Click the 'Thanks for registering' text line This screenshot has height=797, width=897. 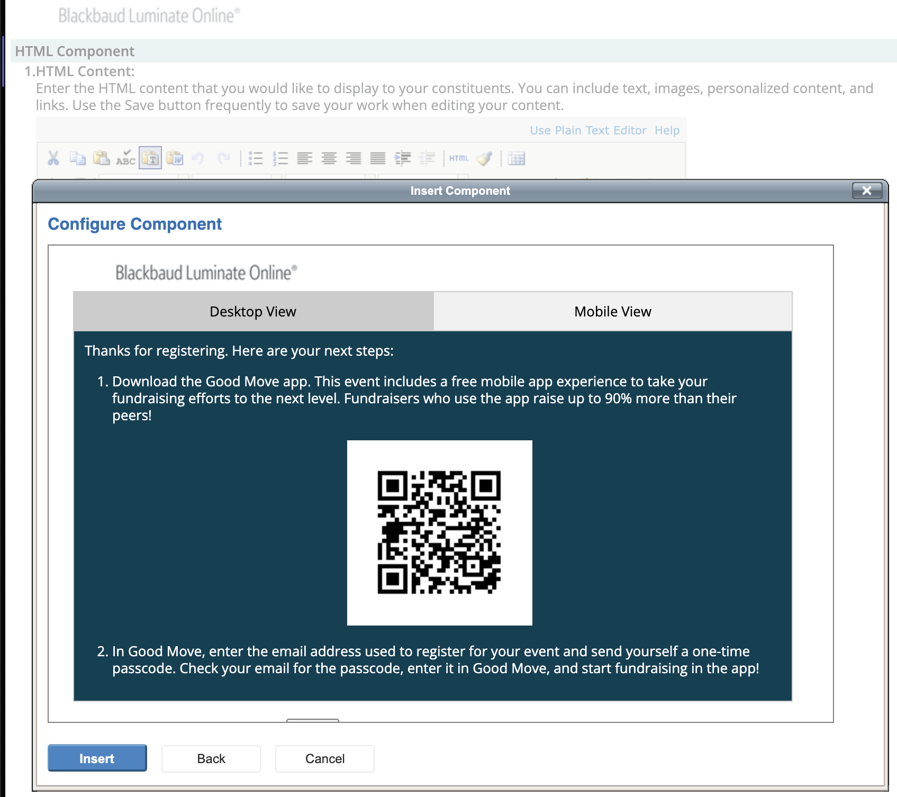pyautogui.click(x=239, y=351)
